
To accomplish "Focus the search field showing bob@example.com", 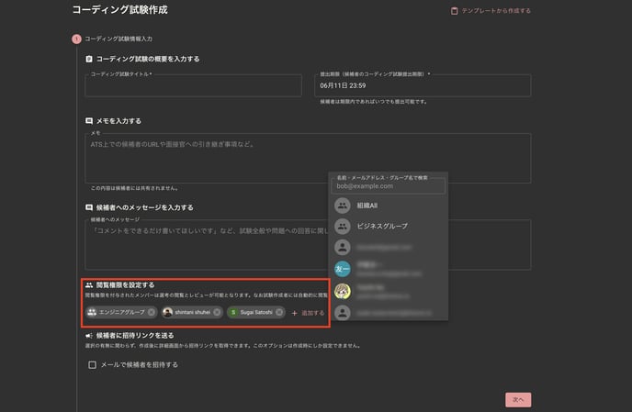I will click(389, 186).
